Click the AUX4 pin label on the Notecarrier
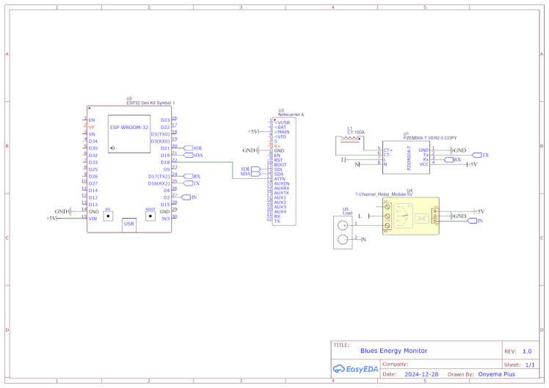Image resolution: width=549 pixels, height=388 pixels. point(280,212)
